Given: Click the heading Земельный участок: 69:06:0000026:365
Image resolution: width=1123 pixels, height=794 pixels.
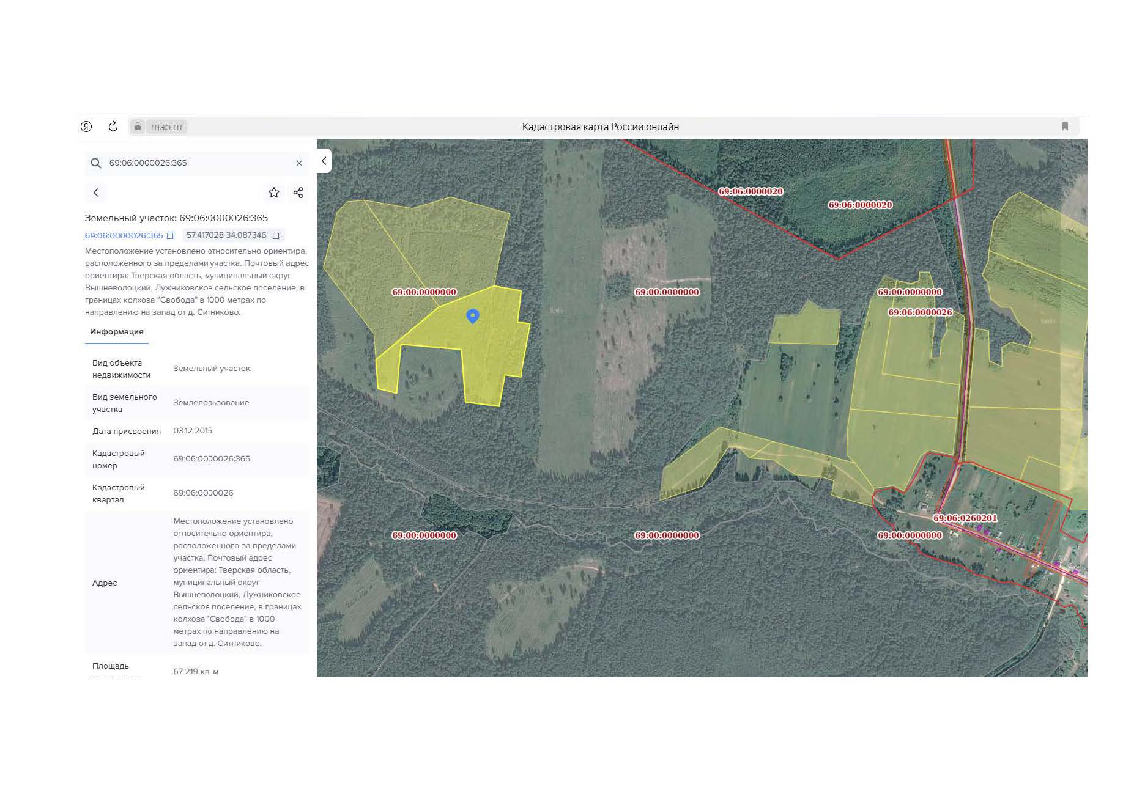Looking at the screenshot, I should click(x=176, y=218).
